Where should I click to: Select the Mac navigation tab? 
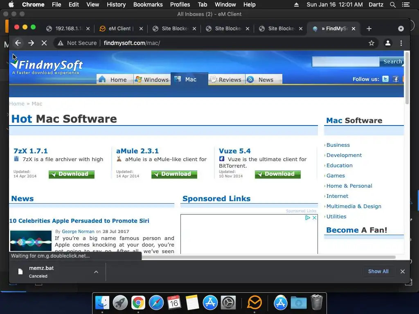189,79
